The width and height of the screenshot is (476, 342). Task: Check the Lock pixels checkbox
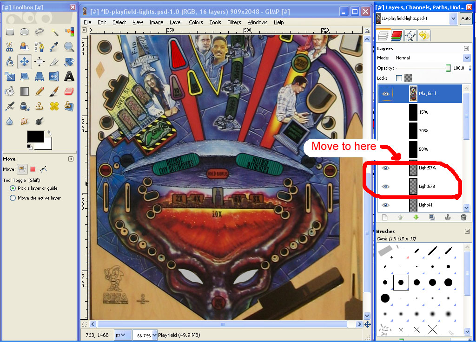(x=399, y=78)
